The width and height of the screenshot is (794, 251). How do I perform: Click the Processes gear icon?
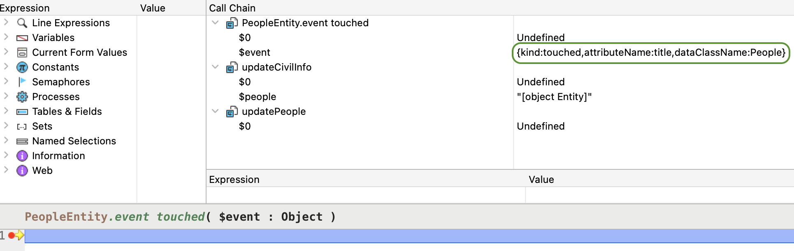coord(22,97)
